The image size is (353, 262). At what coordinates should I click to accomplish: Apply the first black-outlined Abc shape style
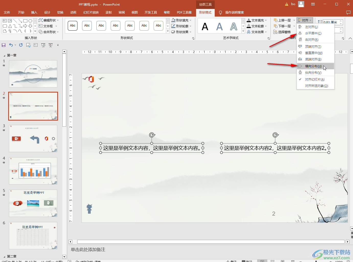point(73,25)
